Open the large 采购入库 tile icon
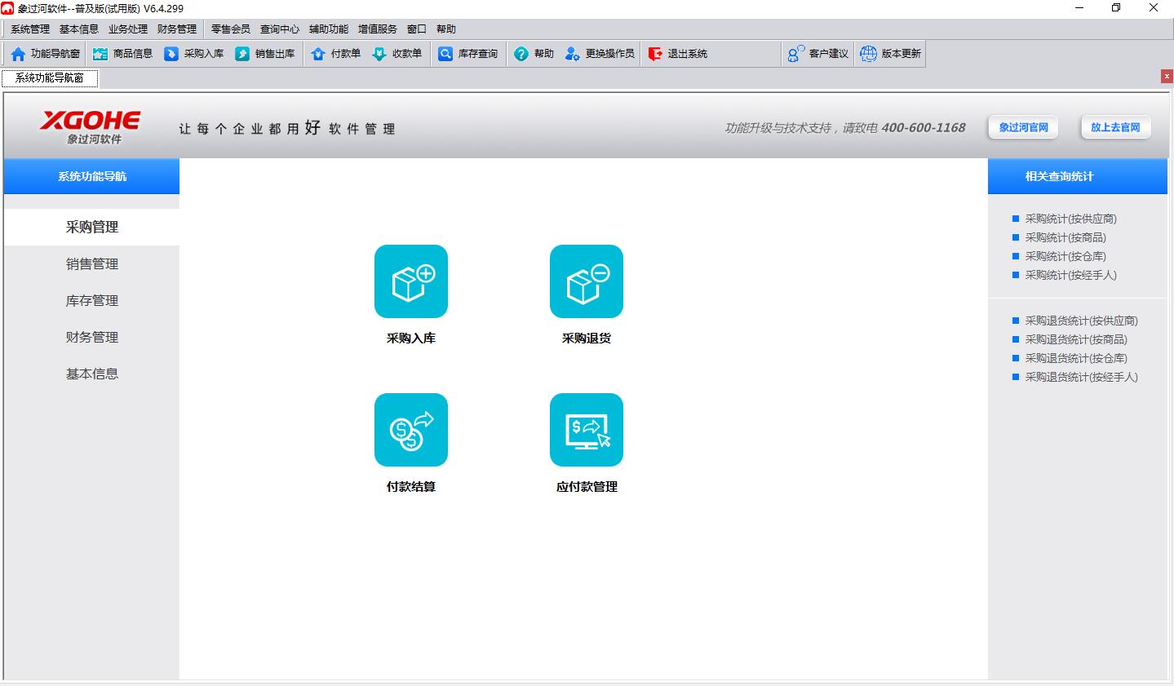 411,281
